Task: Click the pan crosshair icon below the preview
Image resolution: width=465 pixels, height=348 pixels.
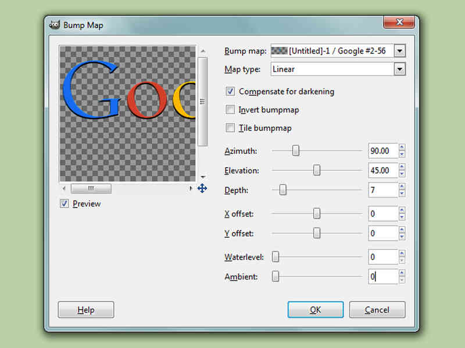Action: click(x=202, y=188)
